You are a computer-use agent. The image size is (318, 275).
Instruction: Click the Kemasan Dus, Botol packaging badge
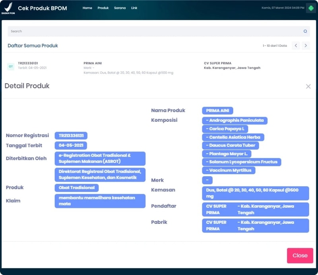click(256, 193)
